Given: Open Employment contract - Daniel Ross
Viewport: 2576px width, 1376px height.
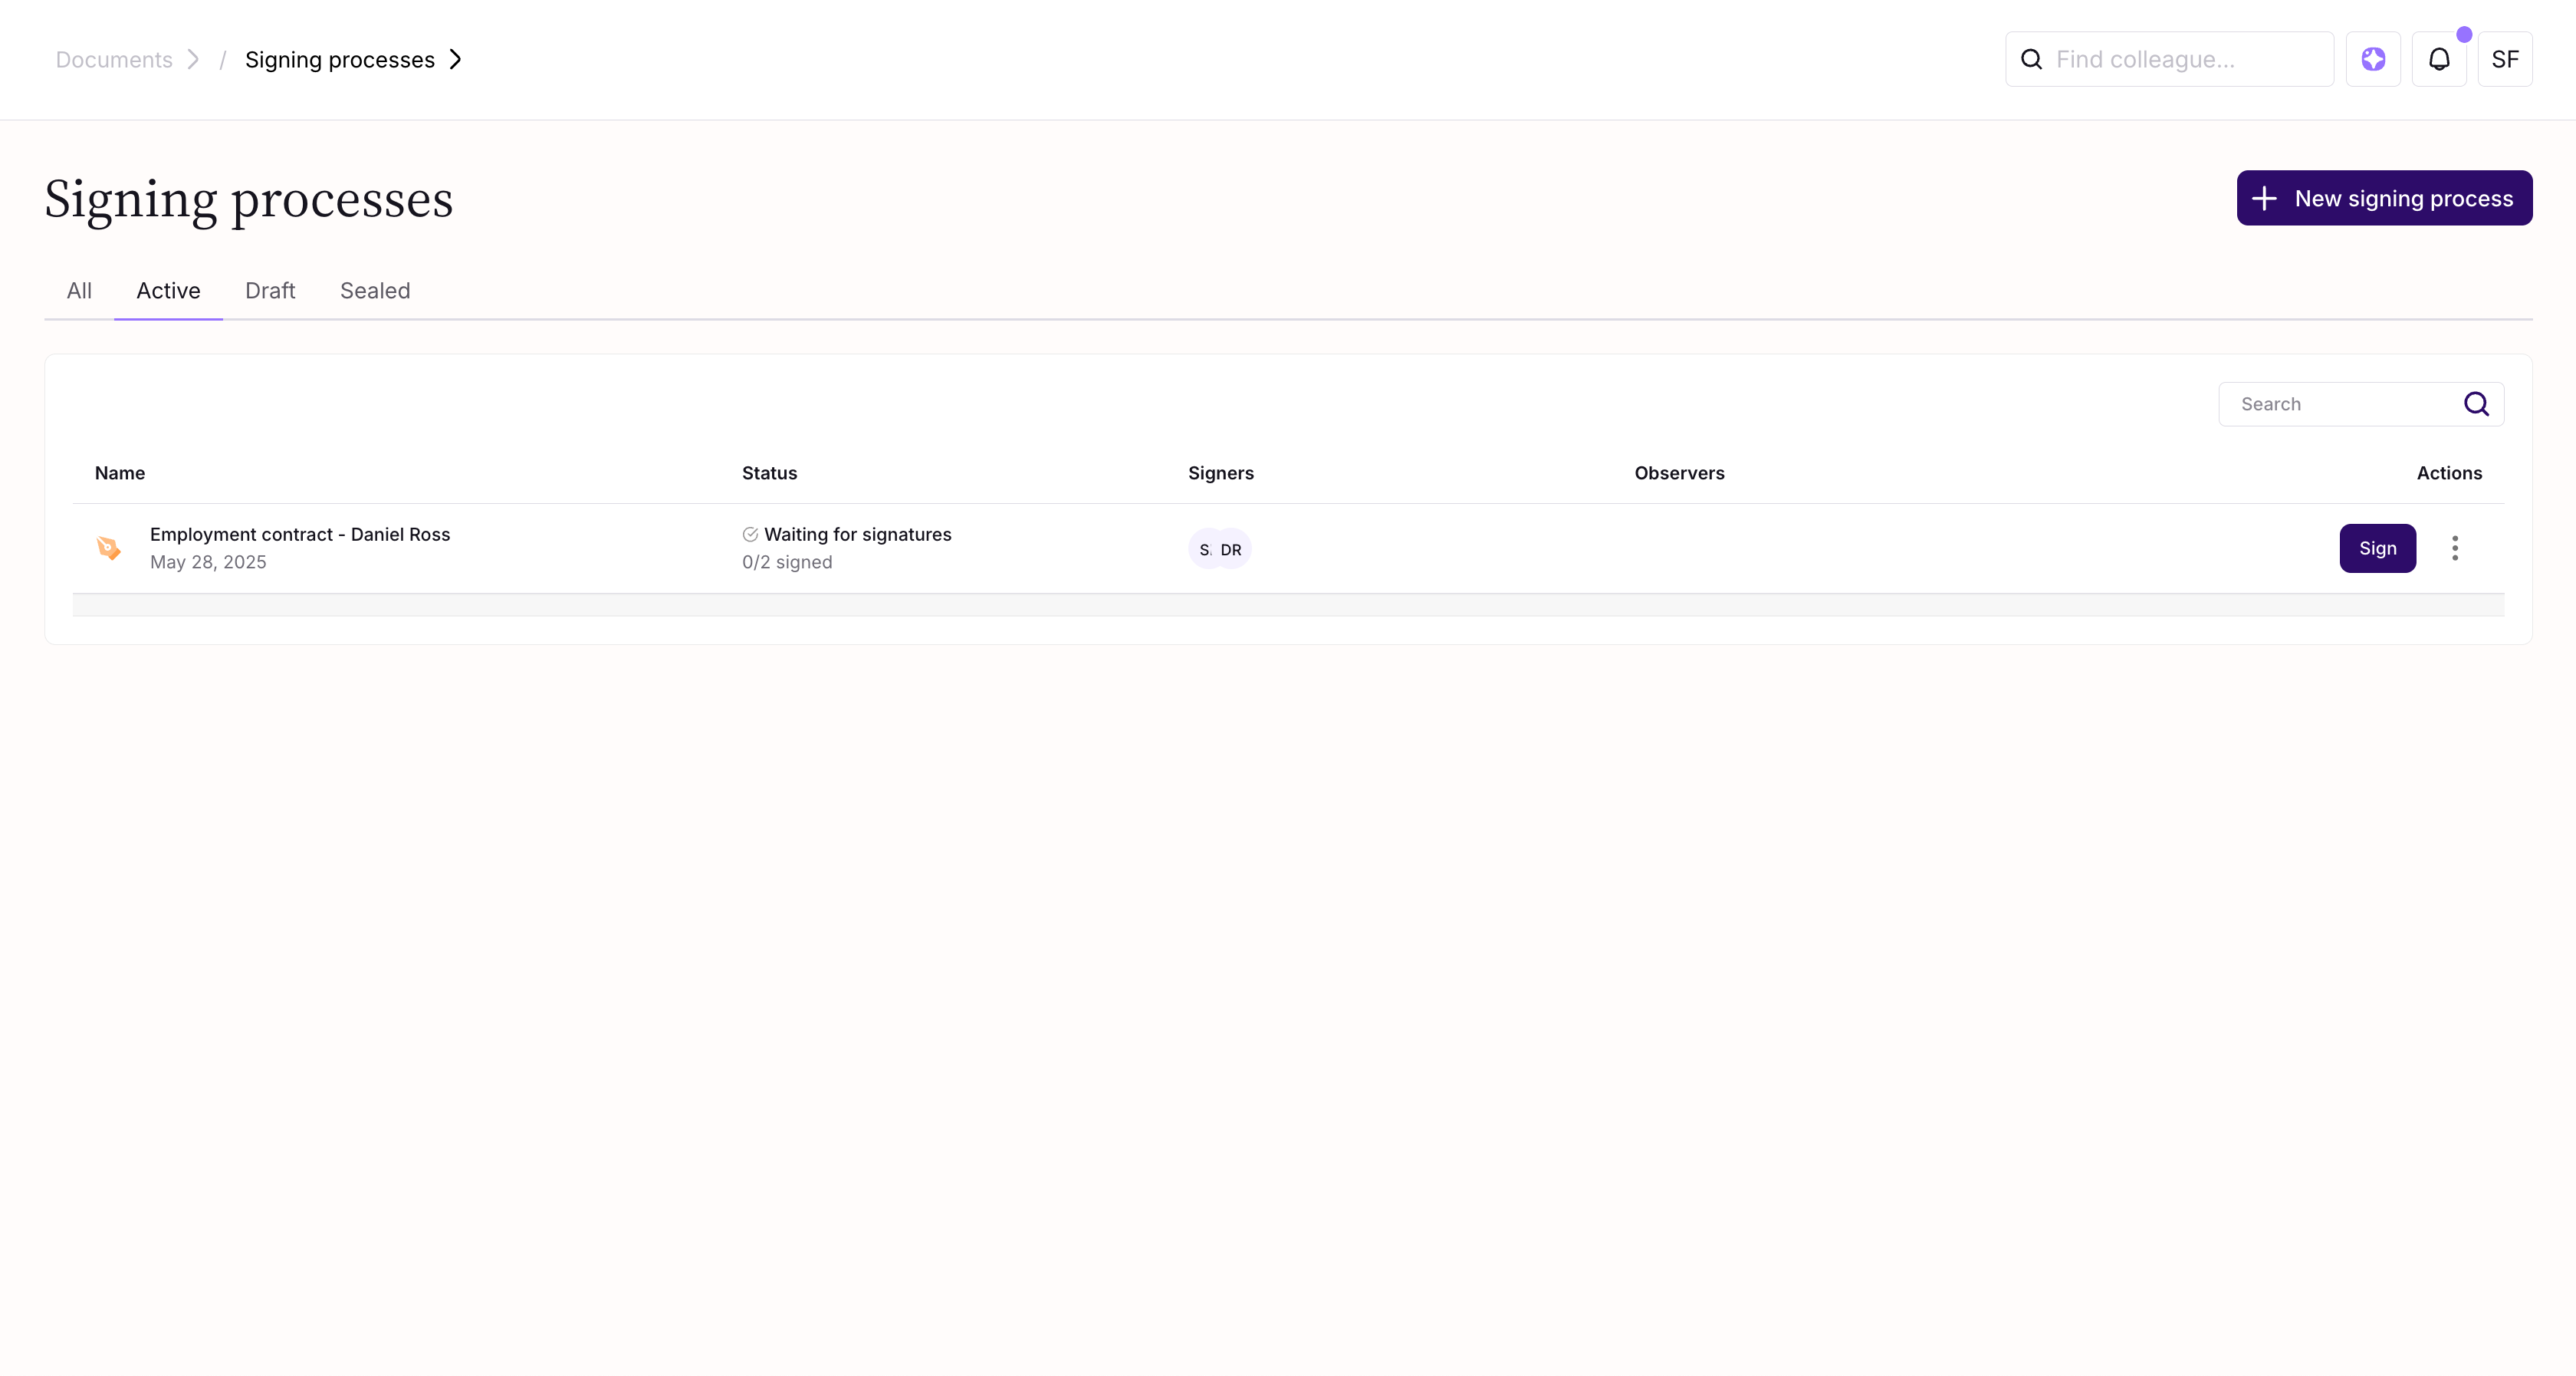Looking at the screenshot, I should 300,535.
